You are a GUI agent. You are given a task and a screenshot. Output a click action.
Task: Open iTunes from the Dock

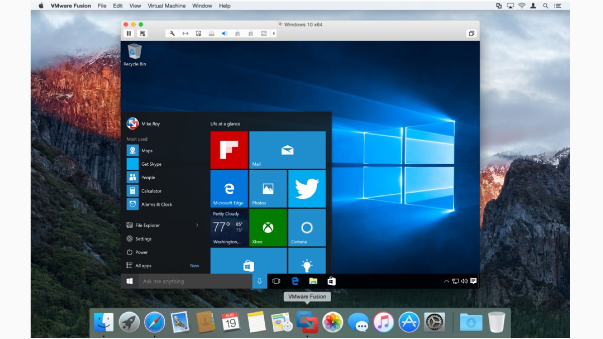point(383,322)
